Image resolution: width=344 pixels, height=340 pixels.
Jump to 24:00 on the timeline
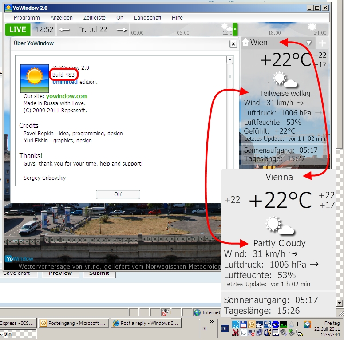click(x=320, y=33)
